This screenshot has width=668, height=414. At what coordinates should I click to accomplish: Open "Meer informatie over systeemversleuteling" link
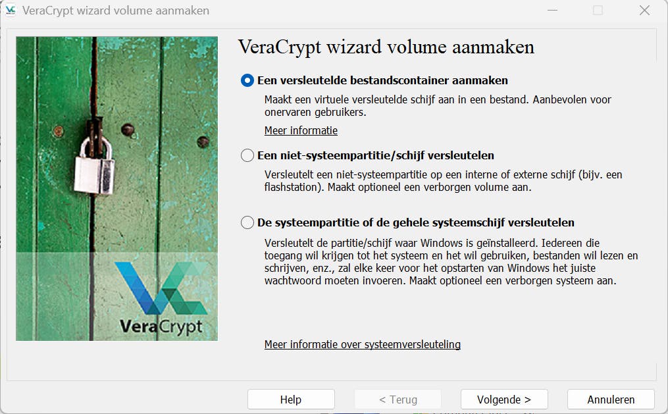[362, 344]
